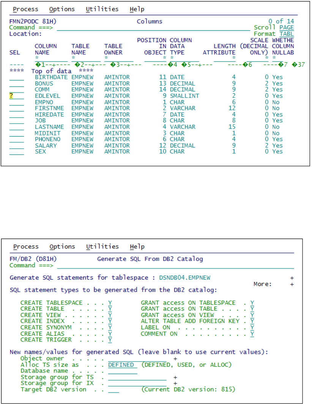
Task: Click SEL field for PHONENO row
Action: [16, 139]
